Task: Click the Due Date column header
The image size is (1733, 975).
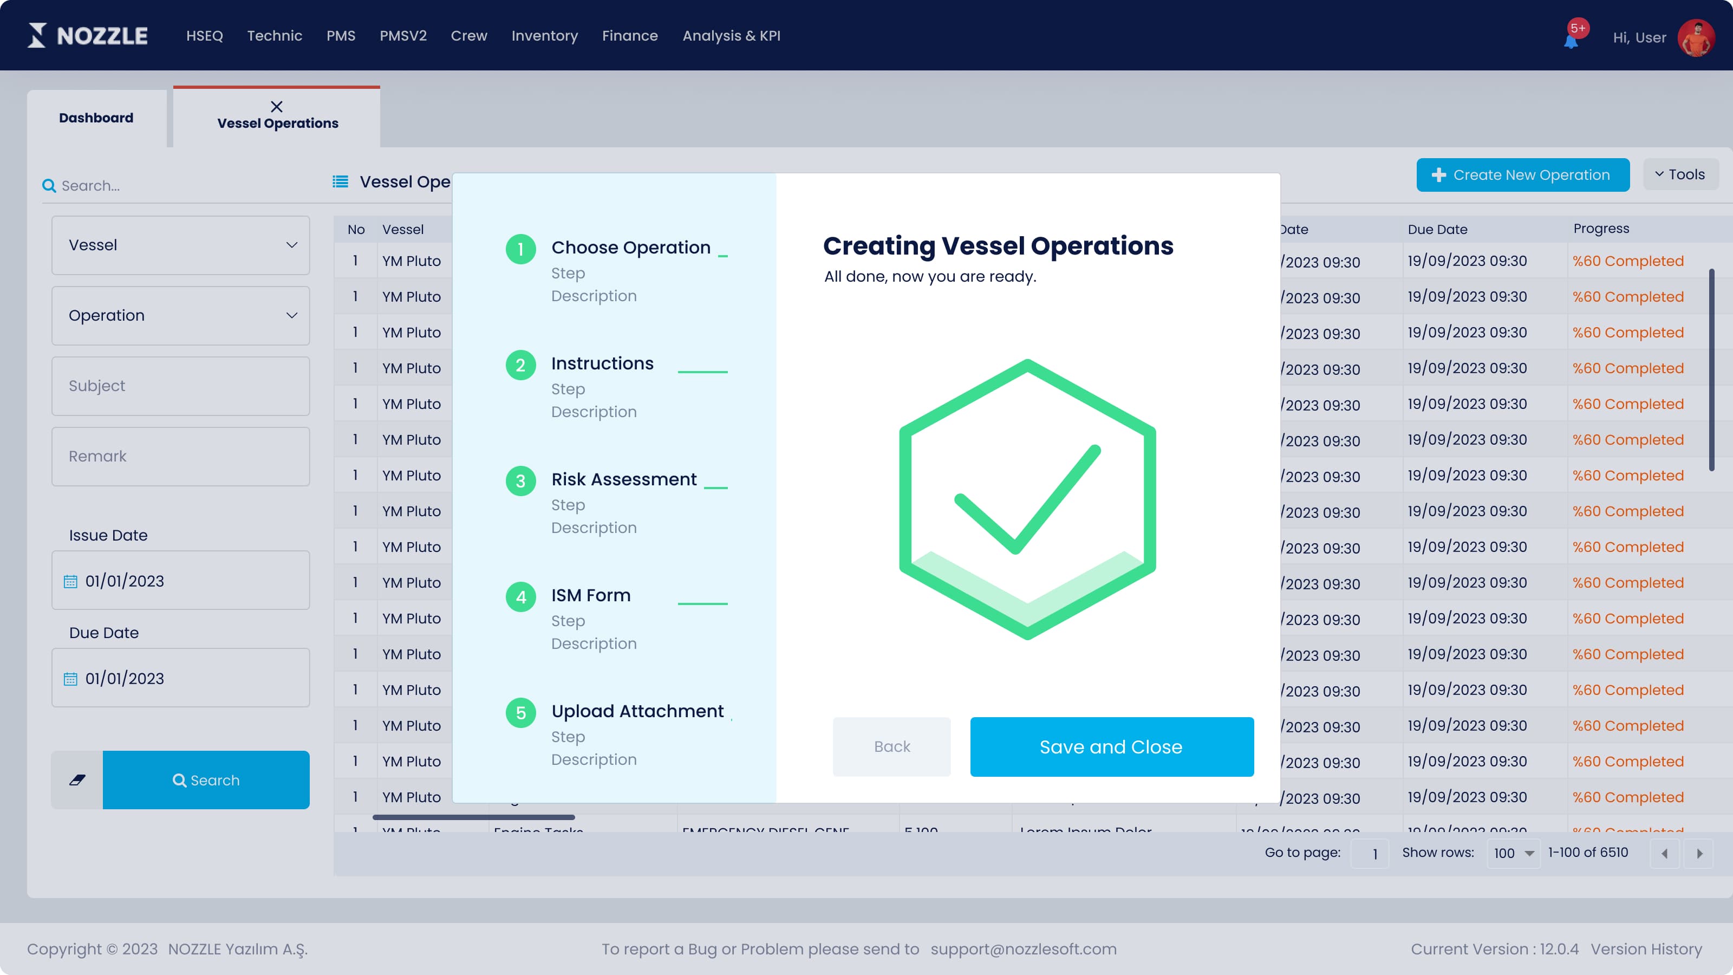Action: click(1437, 230)
